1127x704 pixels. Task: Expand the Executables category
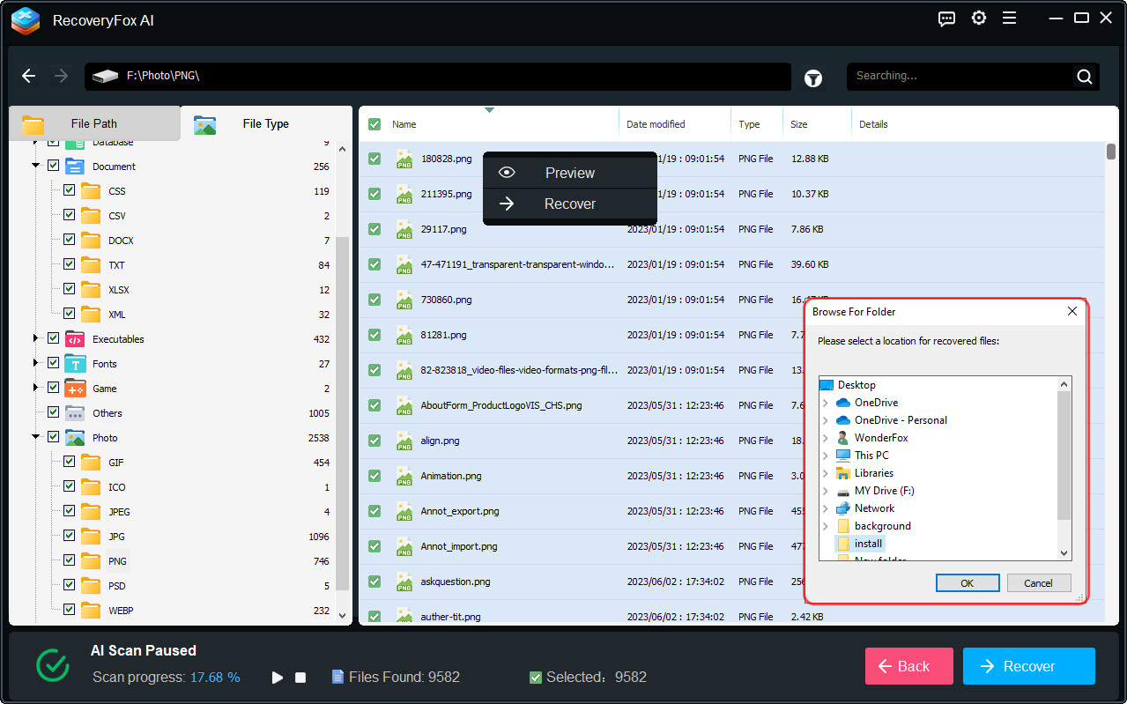pyautogui.click(x=36, y=338)
